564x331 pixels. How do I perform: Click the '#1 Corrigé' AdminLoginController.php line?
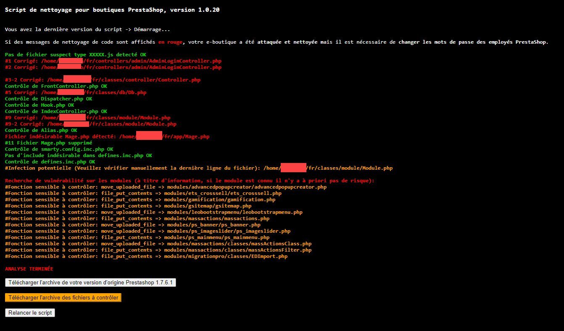click(x=113, y=61)
